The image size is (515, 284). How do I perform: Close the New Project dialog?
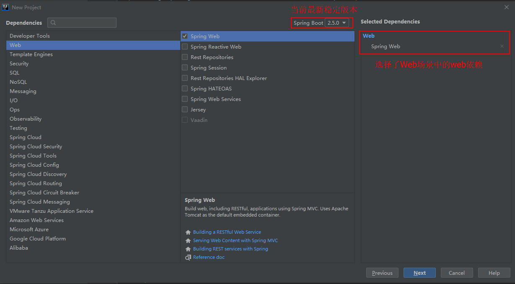coord(507,7)
